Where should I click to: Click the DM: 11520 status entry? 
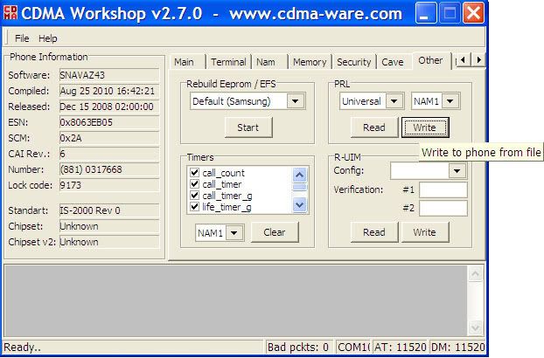[457, 348]
